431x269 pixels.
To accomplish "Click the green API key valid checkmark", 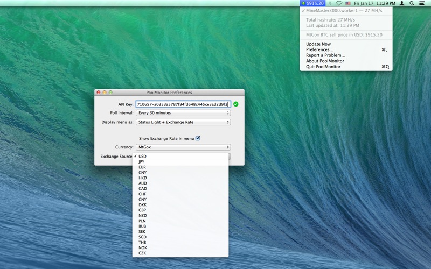I will click(x=236, y=104).
